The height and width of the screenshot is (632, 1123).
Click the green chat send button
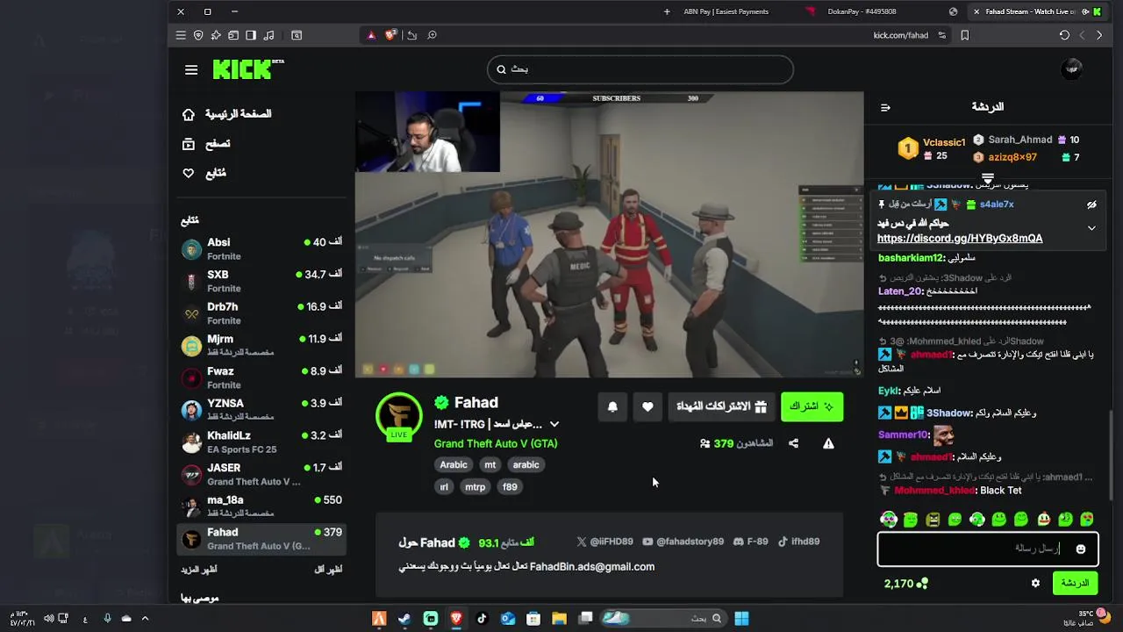tap(1075, 583)
